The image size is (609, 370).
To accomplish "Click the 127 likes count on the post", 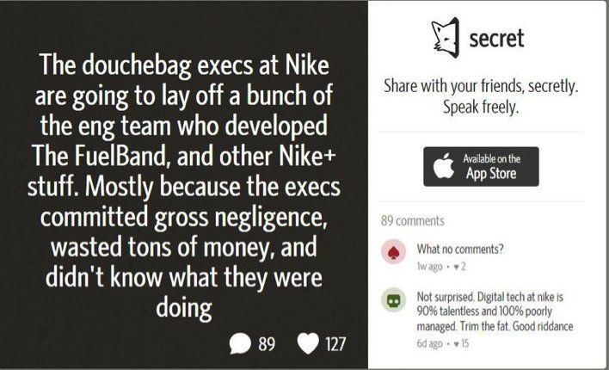I will 335,345.
